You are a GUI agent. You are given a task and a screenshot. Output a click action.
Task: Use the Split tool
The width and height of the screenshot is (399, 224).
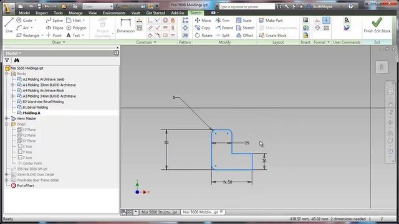pyautogui.click(x=223, y=35)
